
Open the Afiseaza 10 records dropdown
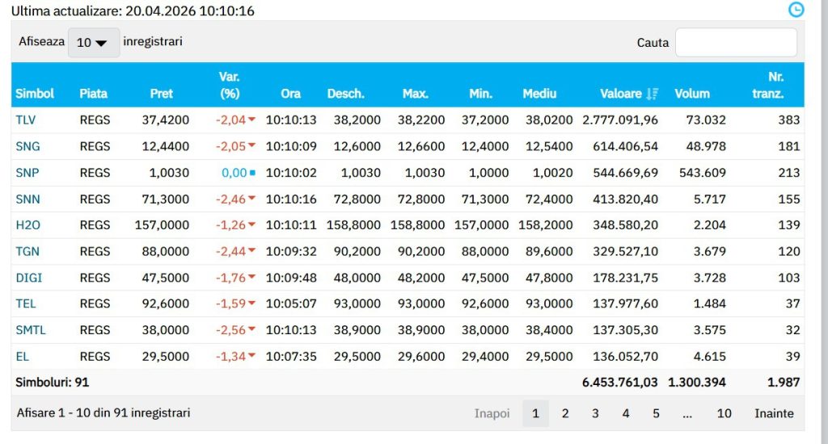pyautogui.click(x=93, y=42)
